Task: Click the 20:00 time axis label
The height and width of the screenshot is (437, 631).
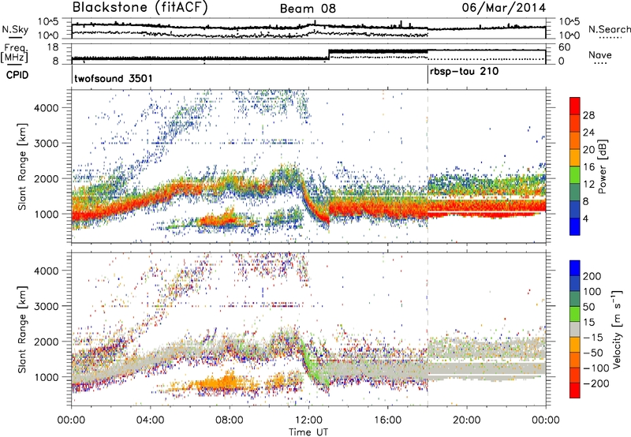Action: click(467, 420)
